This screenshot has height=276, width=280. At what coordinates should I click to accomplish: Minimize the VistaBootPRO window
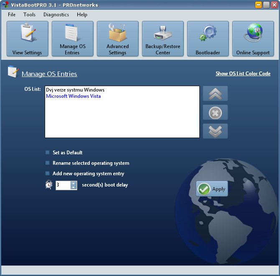point(258,5)
